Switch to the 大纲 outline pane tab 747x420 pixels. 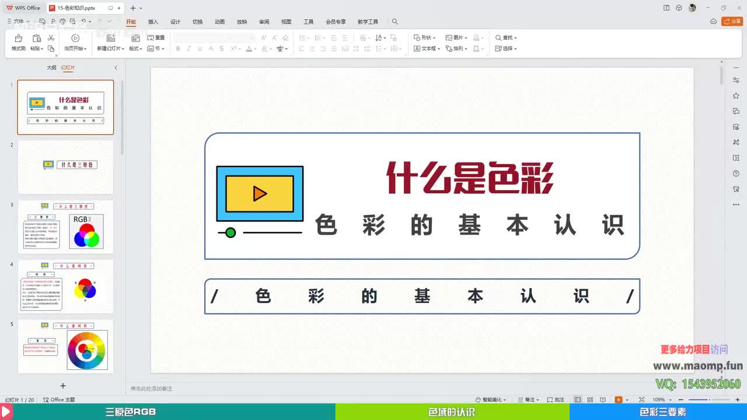coord(51,68)
